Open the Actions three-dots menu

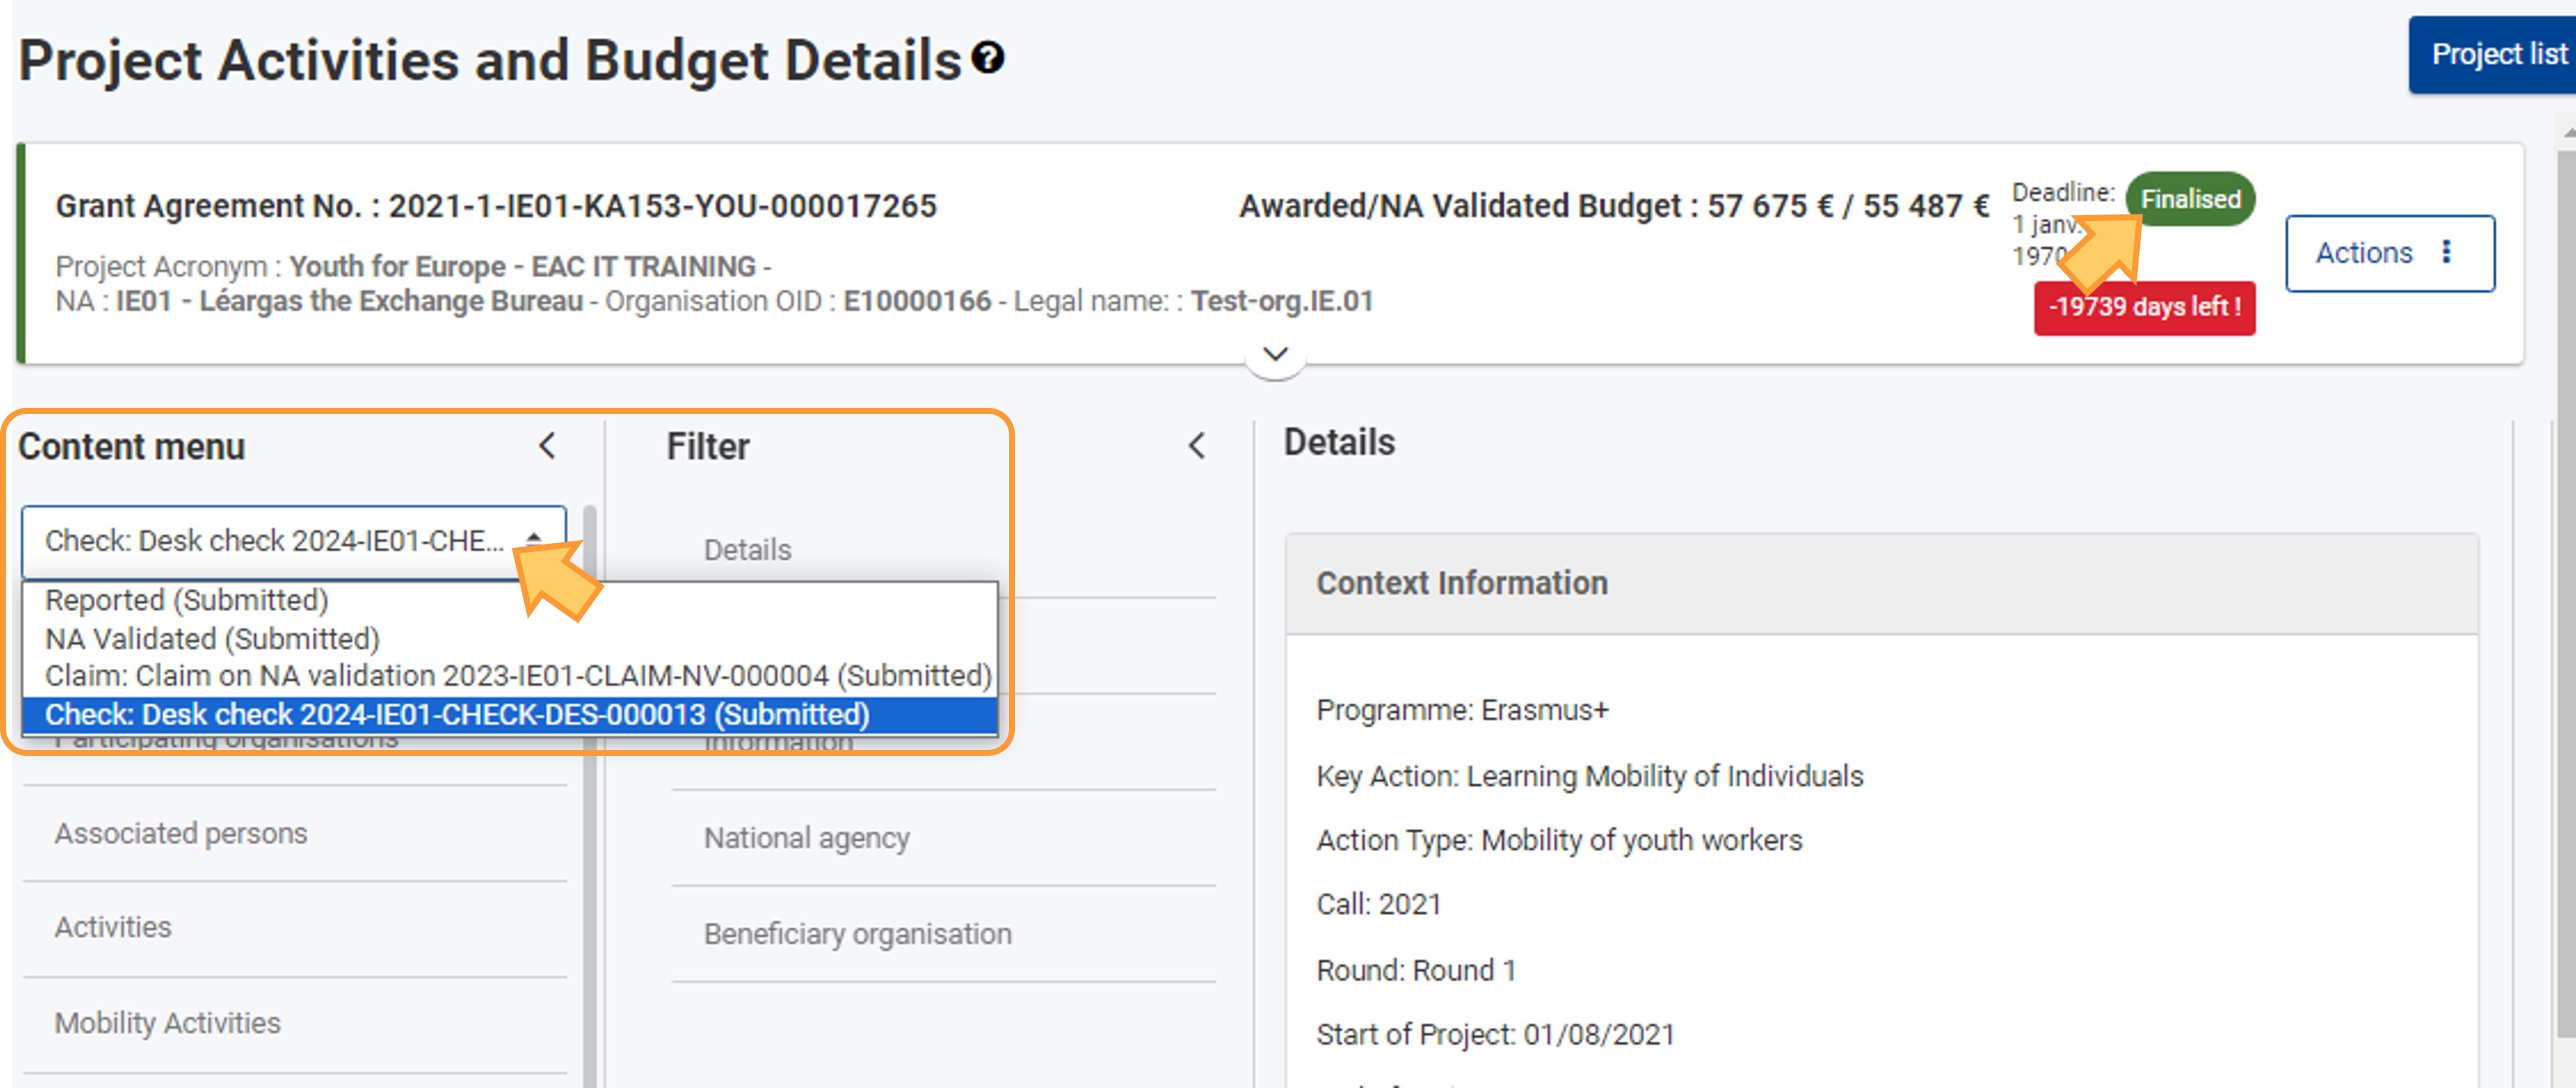(2445, 252)
